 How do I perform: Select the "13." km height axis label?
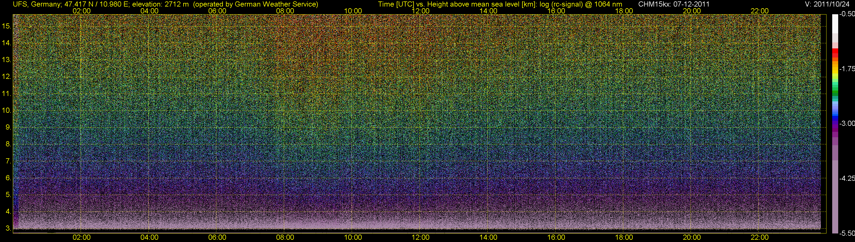(7, 60)
